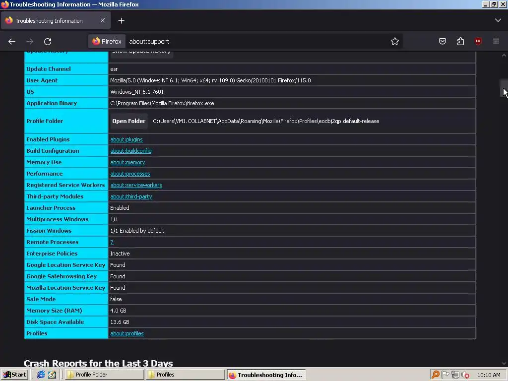Open the Extensions puzzle icon
The image size is (508, 381).
460,41
